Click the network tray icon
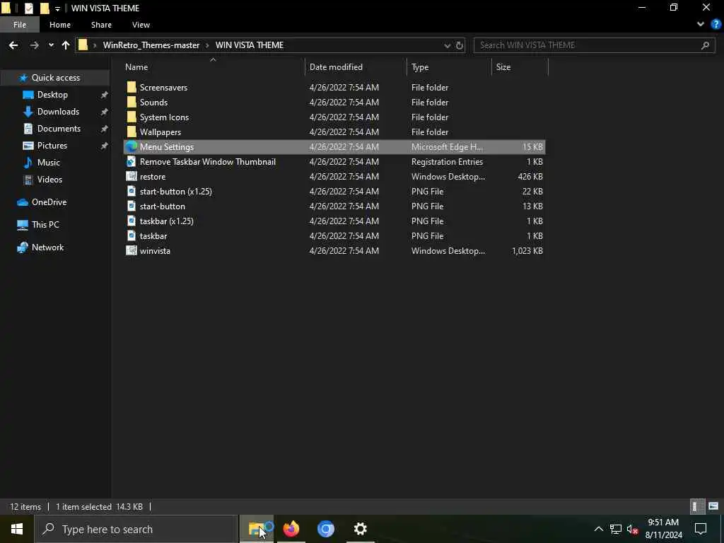Viewport: 724px width, 543px height. (615, 529)
